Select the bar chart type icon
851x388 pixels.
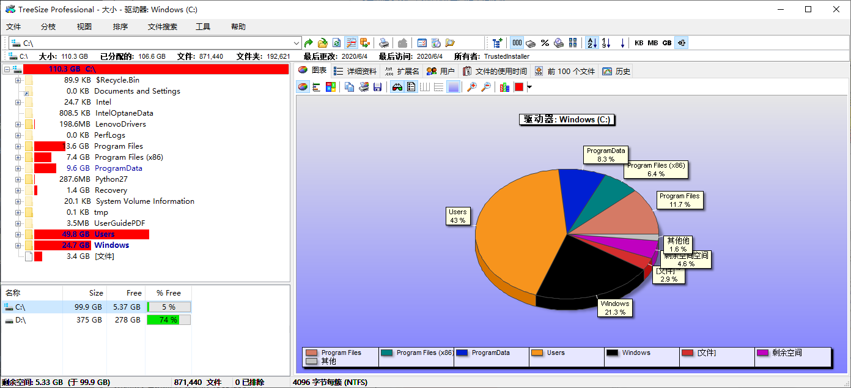coord(317,87)
